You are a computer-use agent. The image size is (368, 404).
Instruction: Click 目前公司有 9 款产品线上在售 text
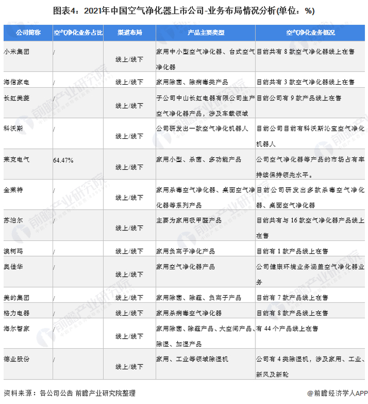point(299,98)
